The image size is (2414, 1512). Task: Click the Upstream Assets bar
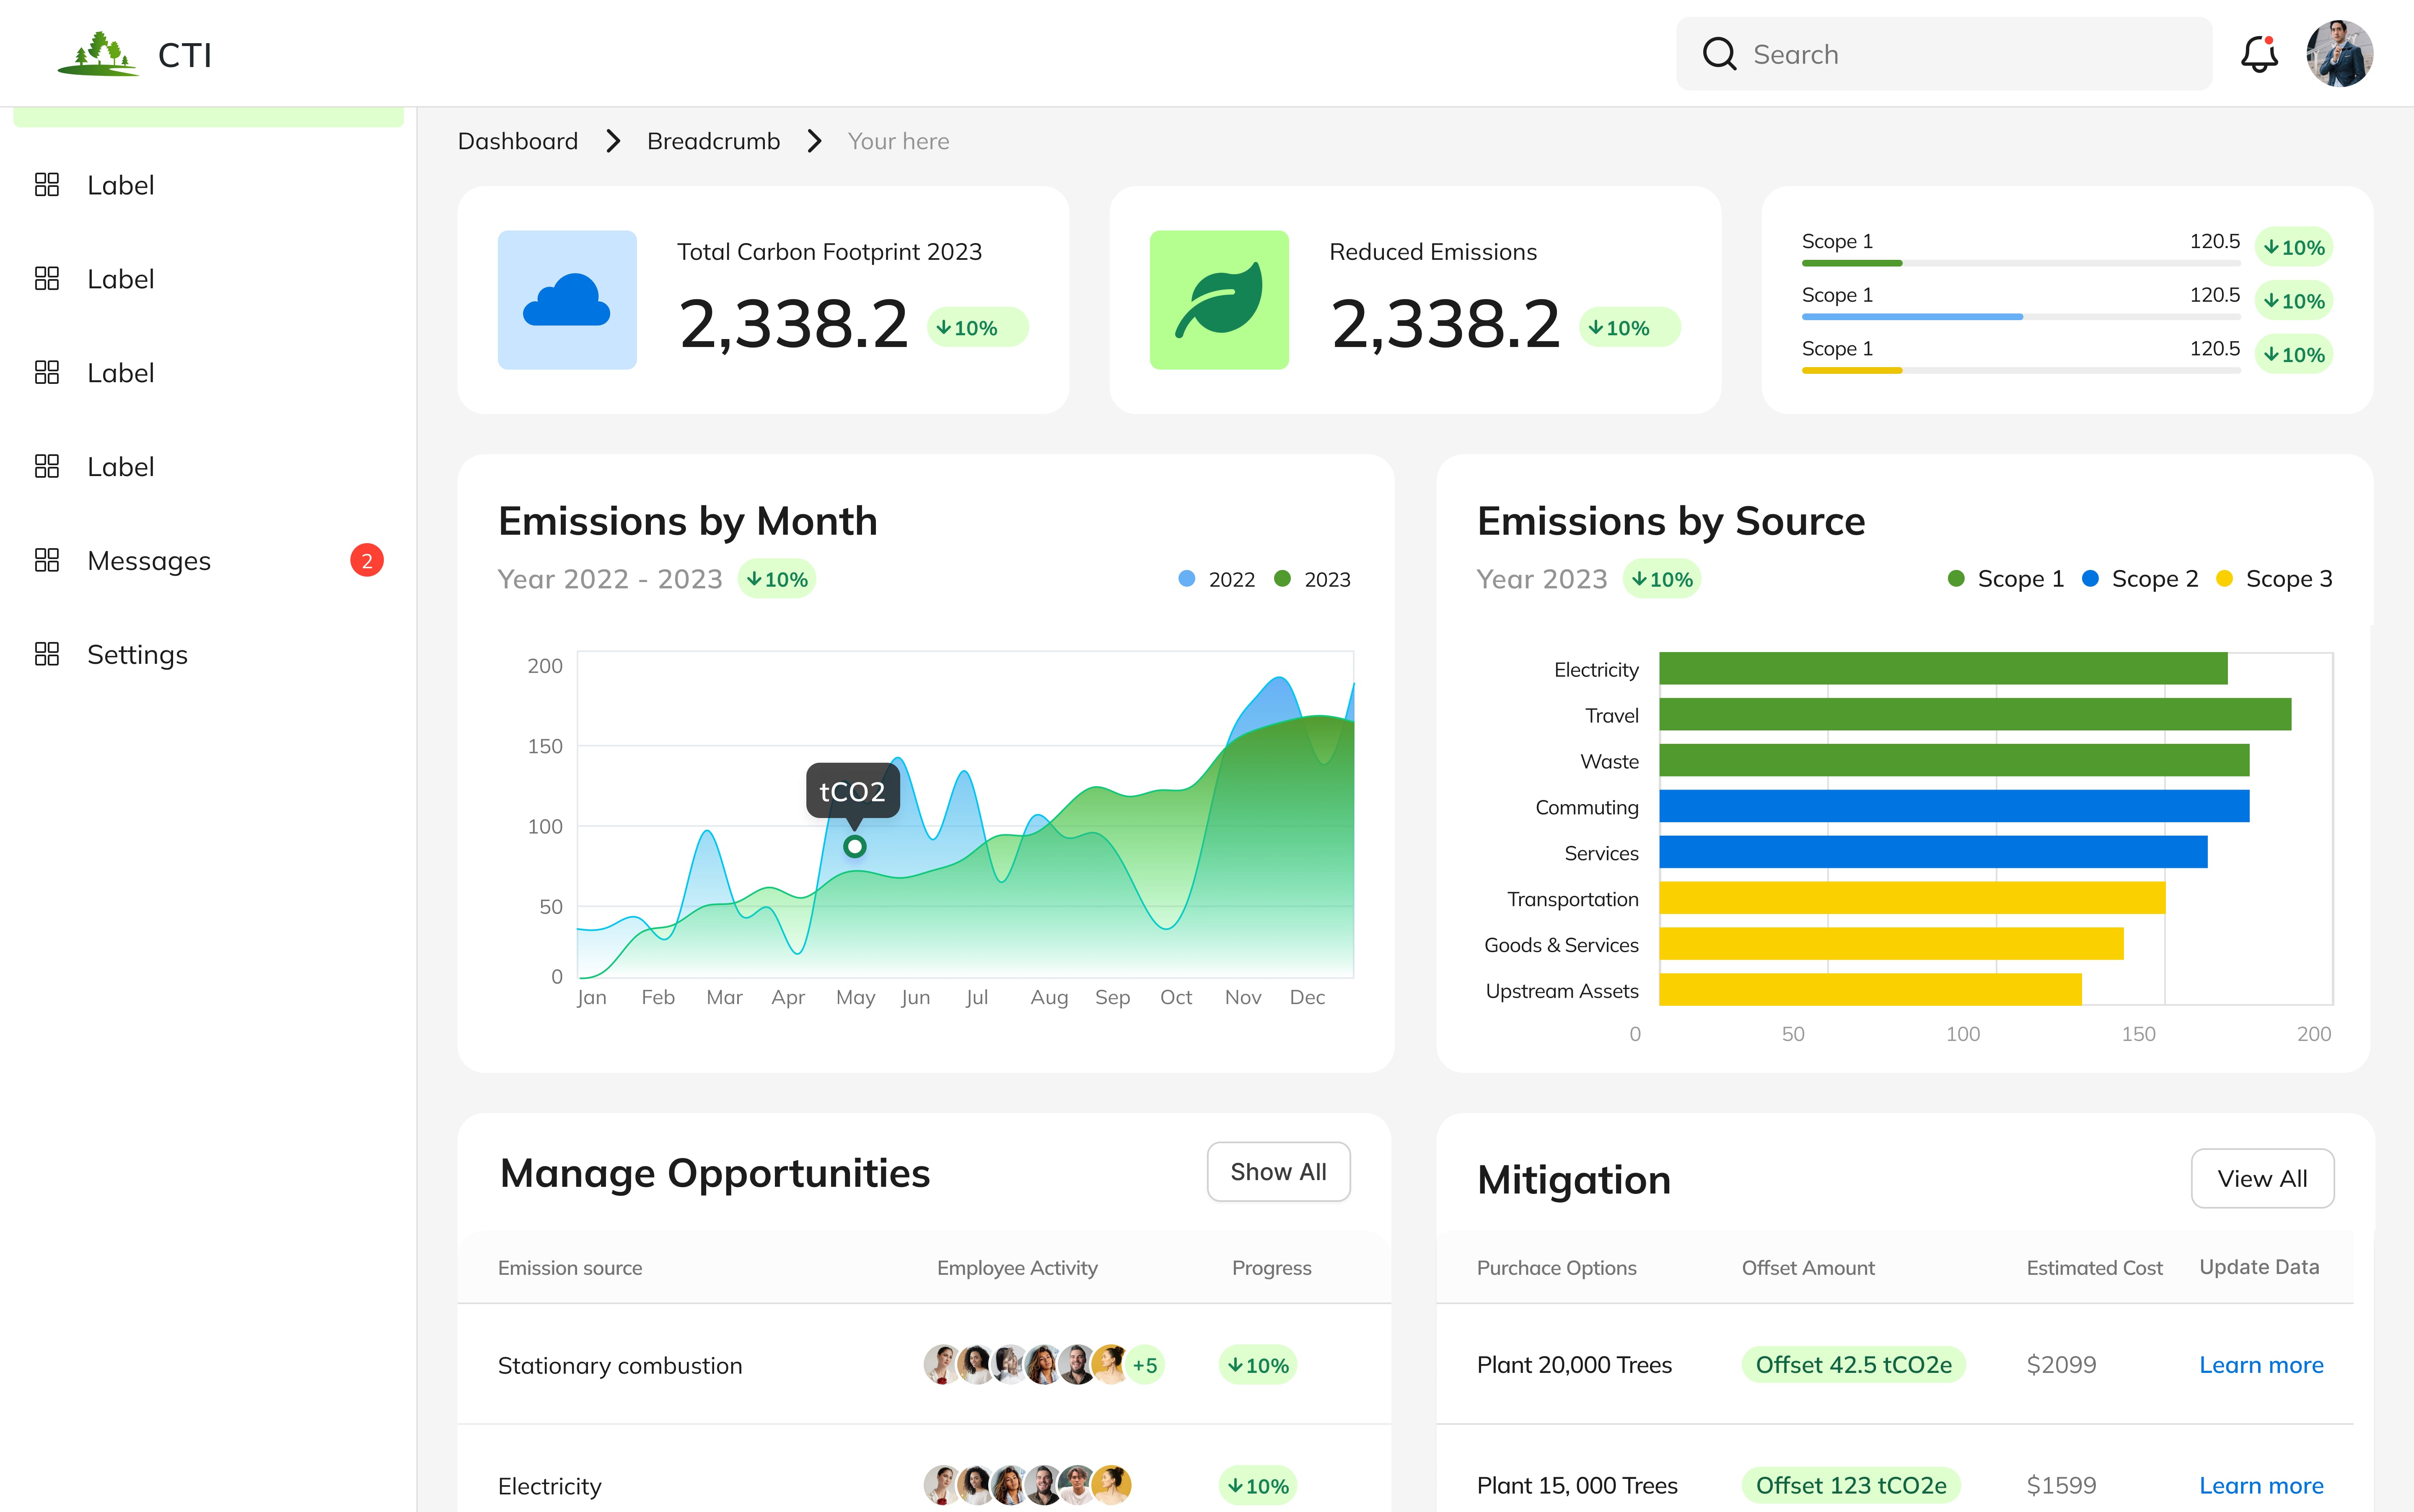(x=1870, y=990)
